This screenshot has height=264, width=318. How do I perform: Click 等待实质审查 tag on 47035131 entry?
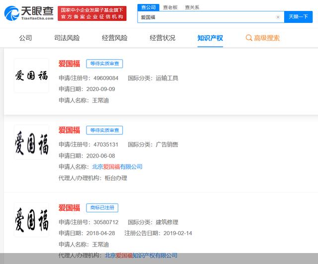104,130
